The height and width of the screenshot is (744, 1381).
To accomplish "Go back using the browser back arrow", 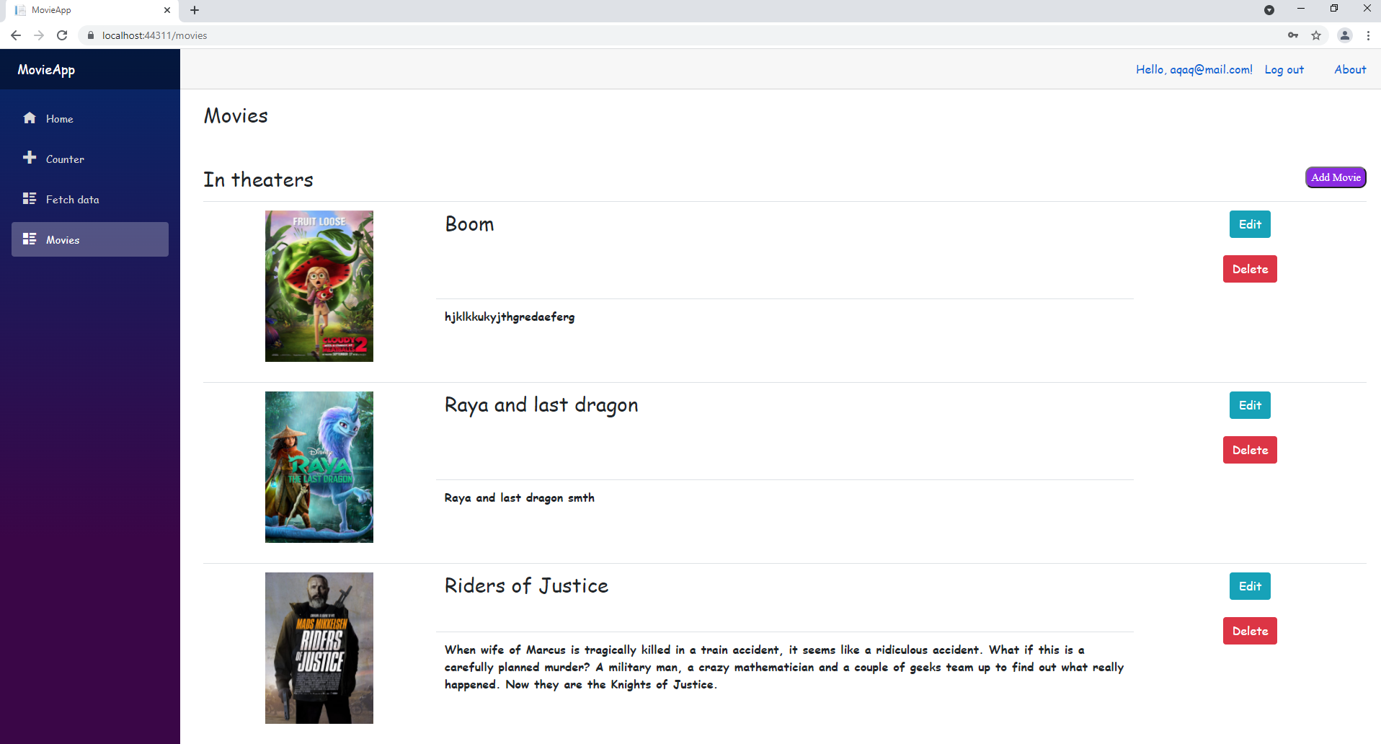I will click(x=15, y=35).
